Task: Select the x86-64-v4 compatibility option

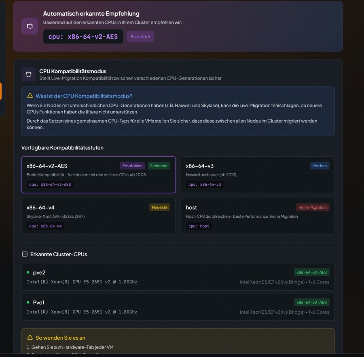Action: pos(98,217)
